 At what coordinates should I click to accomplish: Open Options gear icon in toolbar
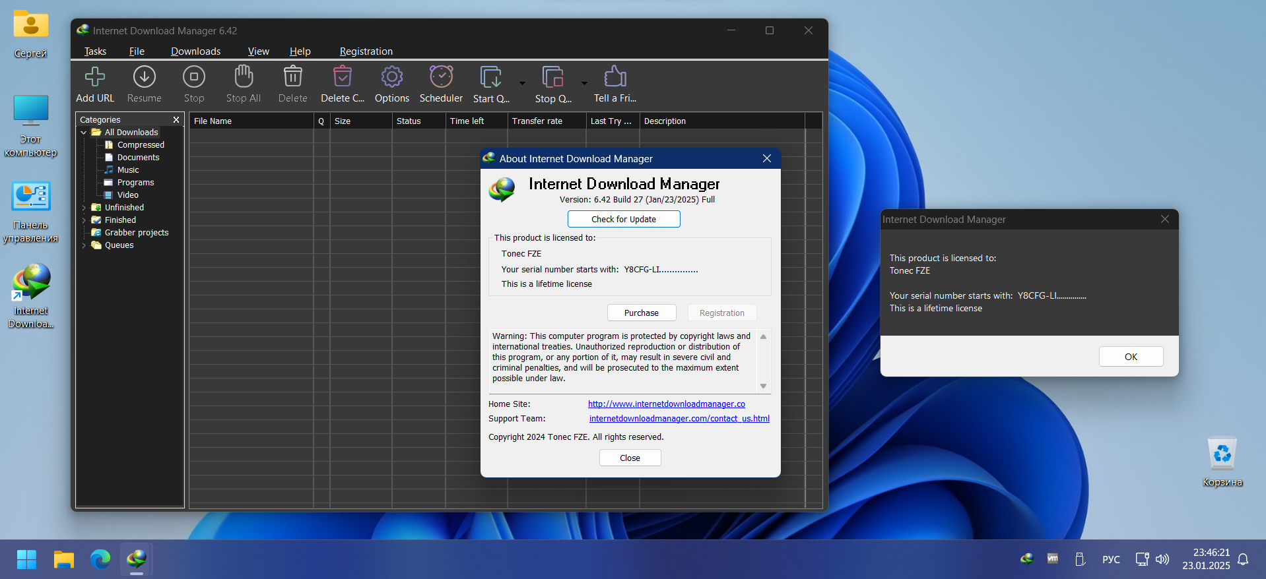pyautogui.click(x=392, y=77)
